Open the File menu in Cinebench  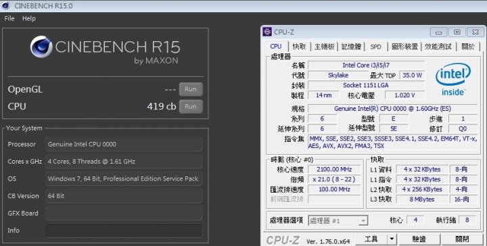point(9,19)
